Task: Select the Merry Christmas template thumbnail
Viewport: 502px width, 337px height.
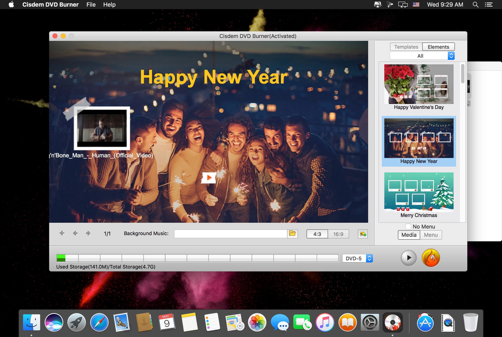Action: (419, 191)
